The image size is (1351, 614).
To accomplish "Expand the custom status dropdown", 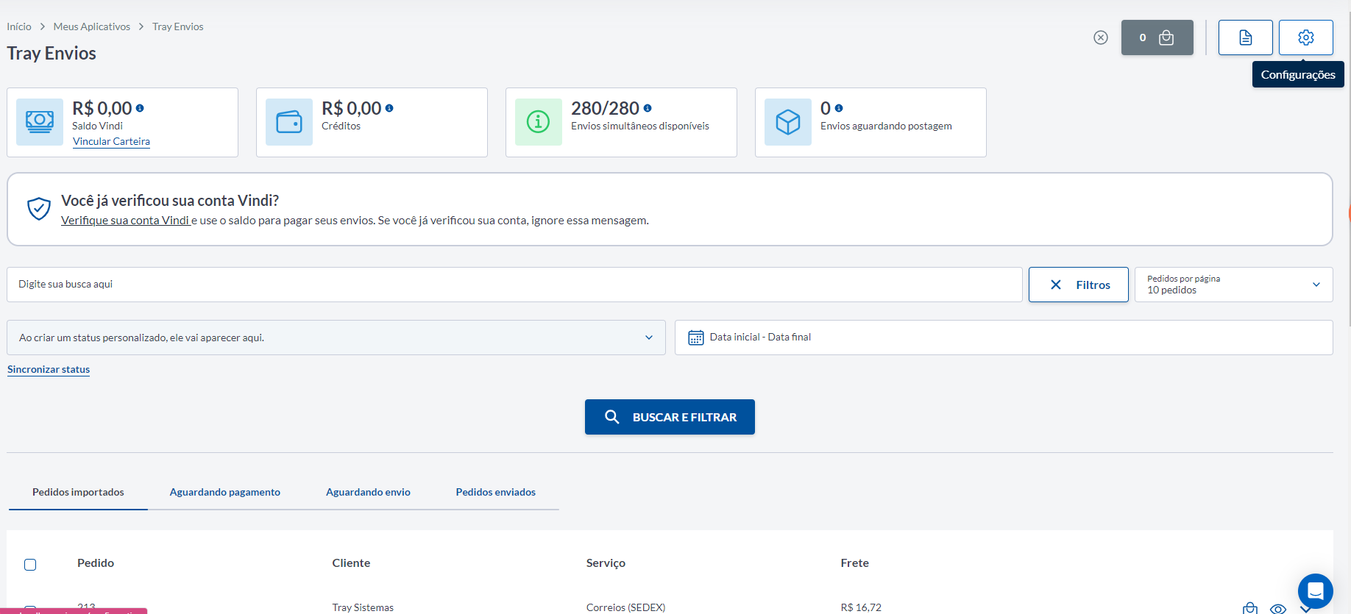I will (336, 338).
